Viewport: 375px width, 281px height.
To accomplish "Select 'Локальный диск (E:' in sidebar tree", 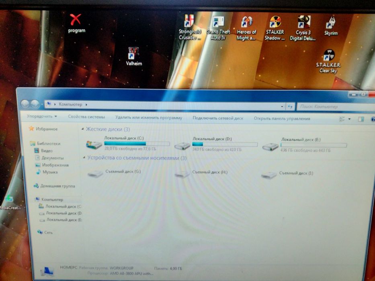I will (64, 220).
